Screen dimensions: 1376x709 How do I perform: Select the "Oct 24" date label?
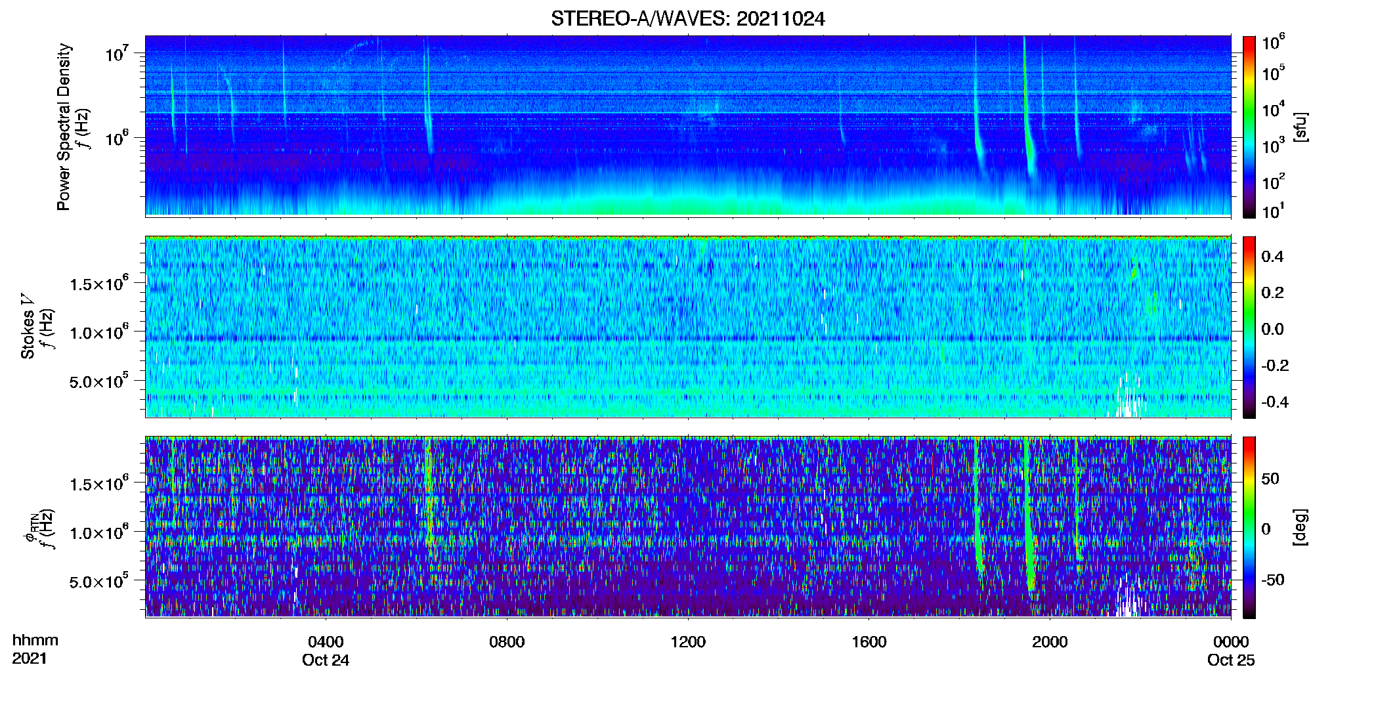[x=326, y=660]
